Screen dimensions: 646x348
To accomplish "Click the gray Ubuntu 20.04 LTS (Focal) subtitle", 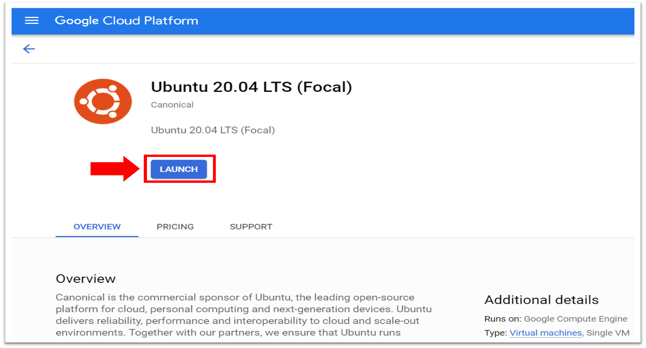I will click(x=213, y=130).
